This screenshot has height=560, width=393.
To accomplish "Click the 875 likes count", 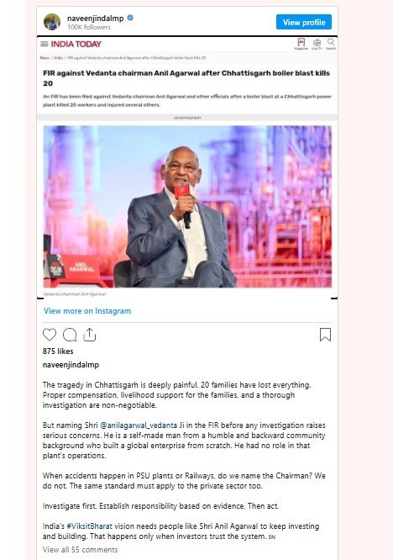I will point(58,351).
